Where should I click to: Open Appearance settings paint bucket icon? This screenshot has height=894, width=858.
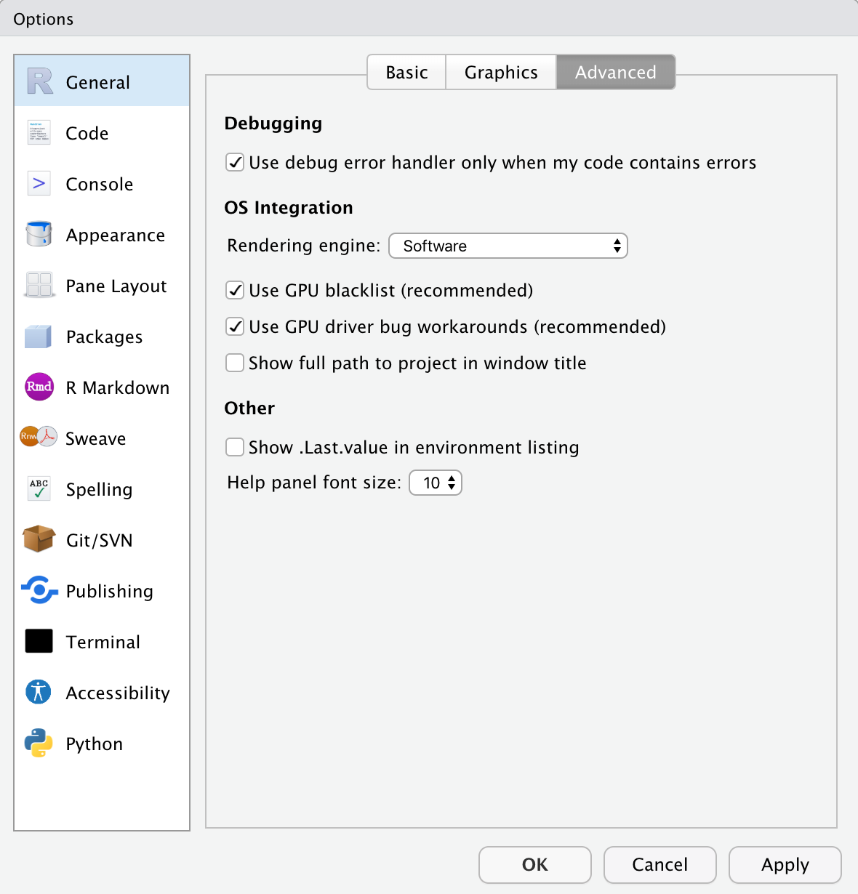(x=38, y=234)
